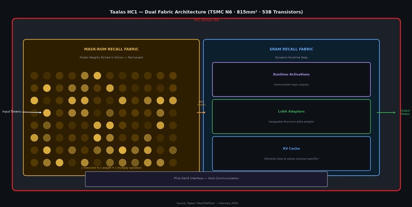Click the 'Source: Taalas / NextPlatform — February 2026' footer
The width and height of the screenshot is (412, 207).
pyautogui.click(x=207, y=203)
